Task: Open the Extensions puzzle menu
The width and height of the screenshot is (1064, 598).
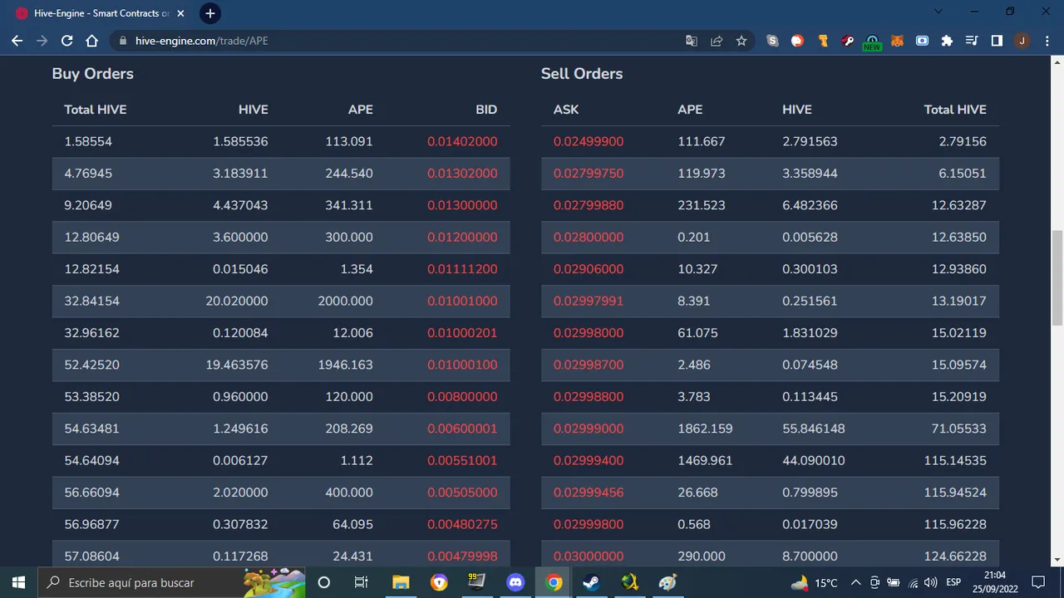Action: (x=947, y=41)
